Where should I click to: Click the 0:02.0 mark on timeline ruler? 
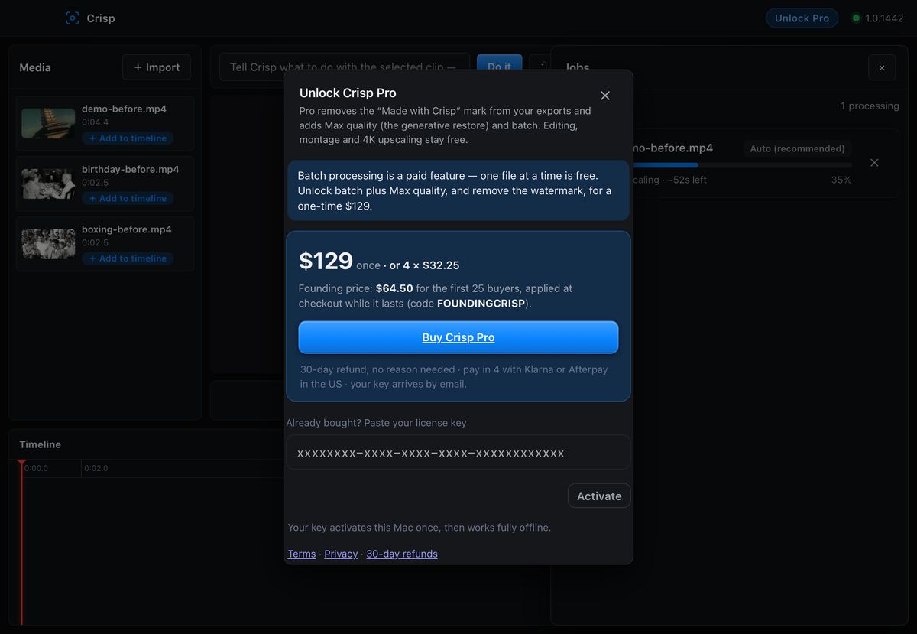tap(96, 468)
